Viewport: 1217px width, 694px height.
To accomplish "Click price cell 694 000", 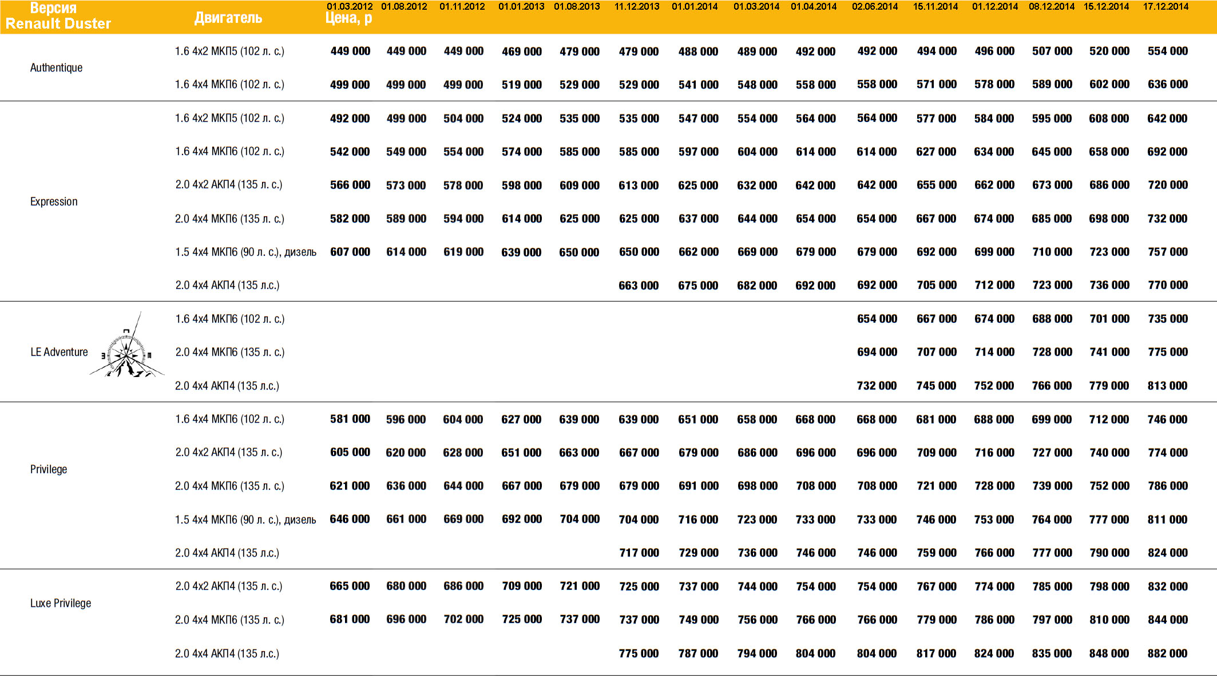I will pyautogui.click(x=877, y=352).
